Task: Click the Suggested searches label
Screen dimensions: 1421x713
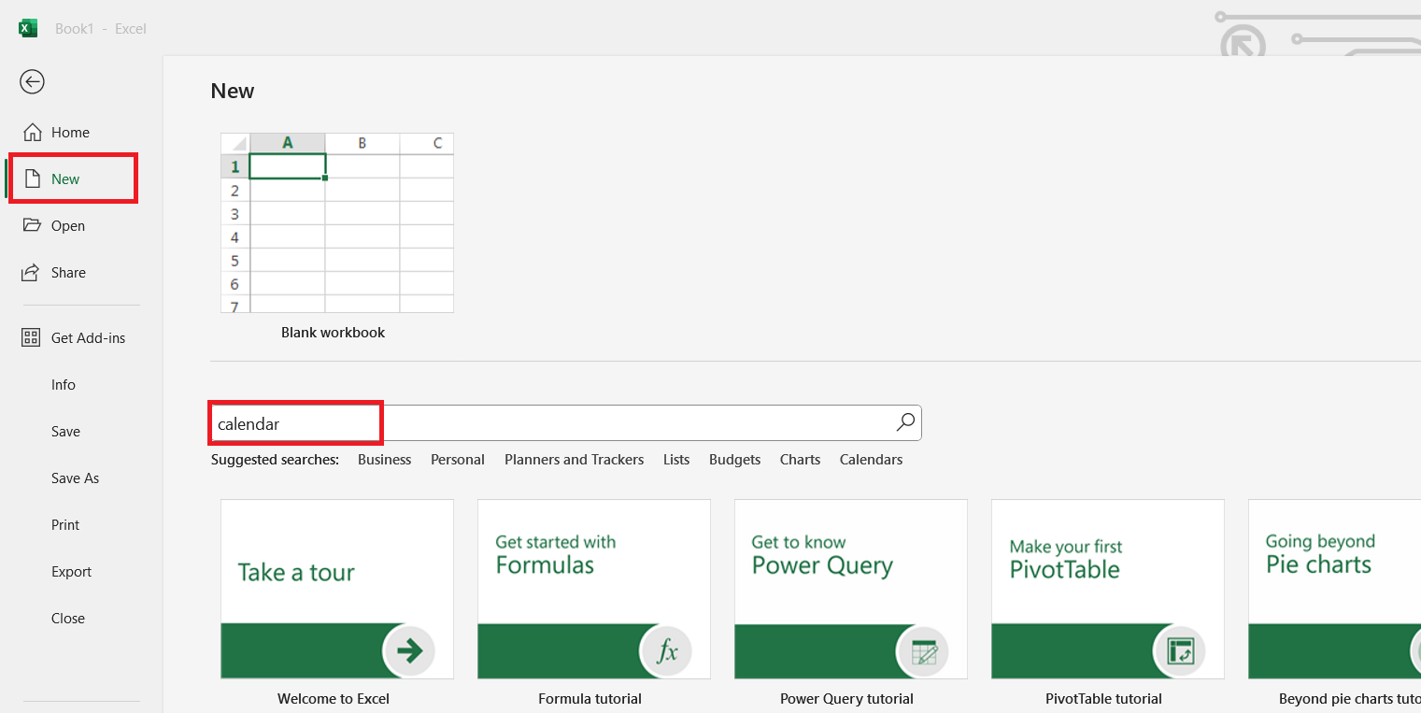Action: (275, 459)
